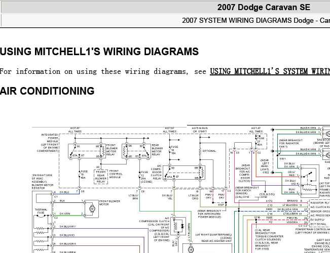The width and height of the screenshot is (330, 253).
Task: Click the 'S142' splice label
Action: pyautogui.click(x=264, y=197)
